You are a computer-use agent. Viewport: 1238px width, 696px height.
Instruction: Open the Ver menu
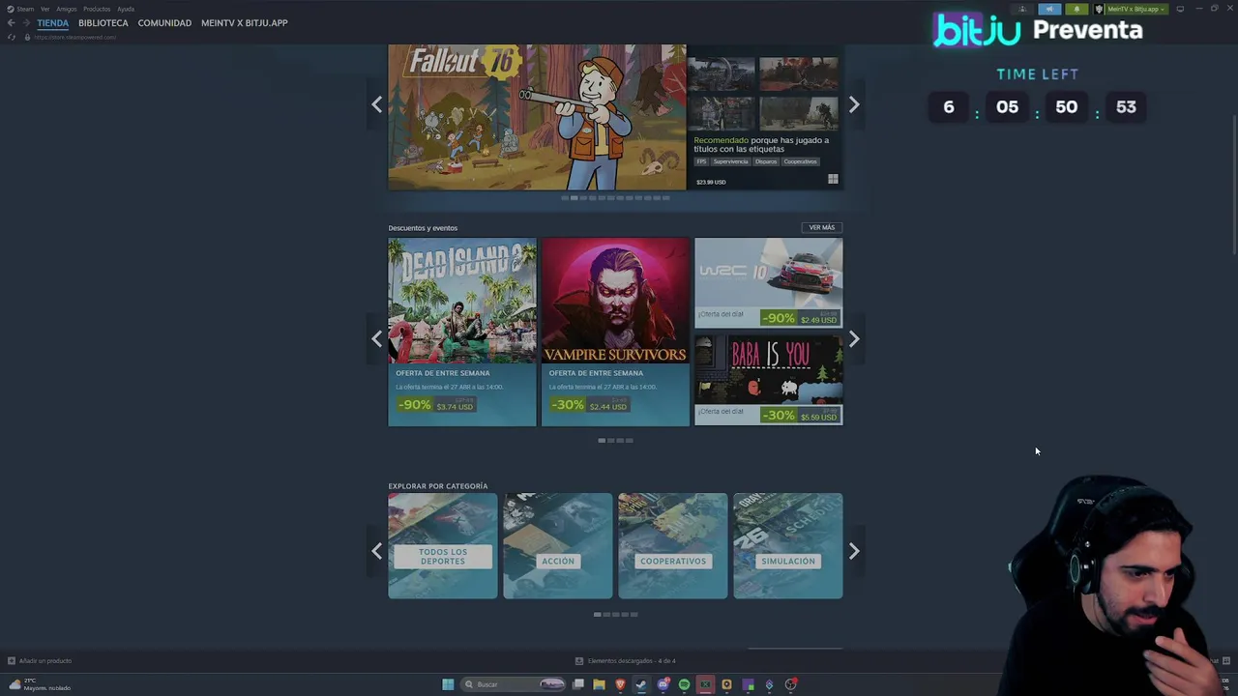point(44,9)
